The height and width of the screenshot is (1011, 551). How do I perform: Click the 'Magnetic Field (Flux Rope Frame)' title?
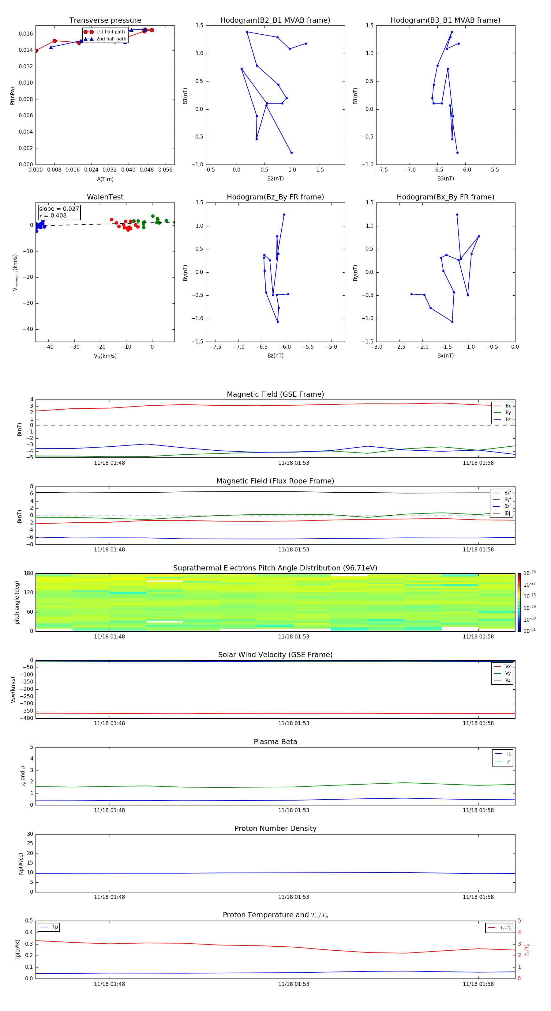(275, 481)
